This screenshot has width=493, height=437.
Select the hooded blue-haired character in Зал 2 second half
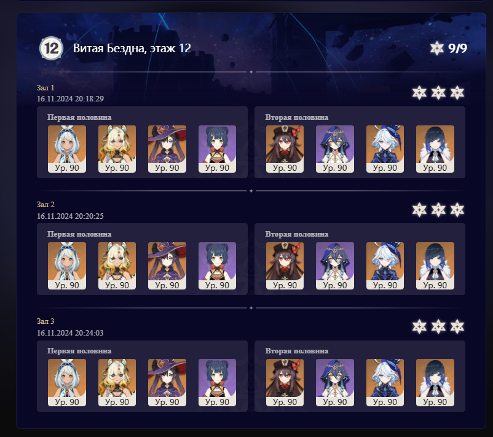pyautogui.click(x=335, y=266)
